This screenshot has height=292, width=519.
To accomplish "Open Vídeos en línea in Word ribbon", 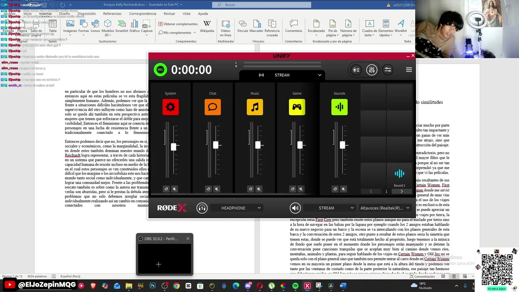I will tap(225, 28).
